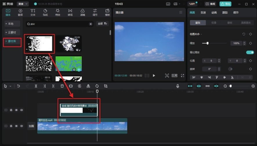Click the focus preview frame icon

pos(167,75)
